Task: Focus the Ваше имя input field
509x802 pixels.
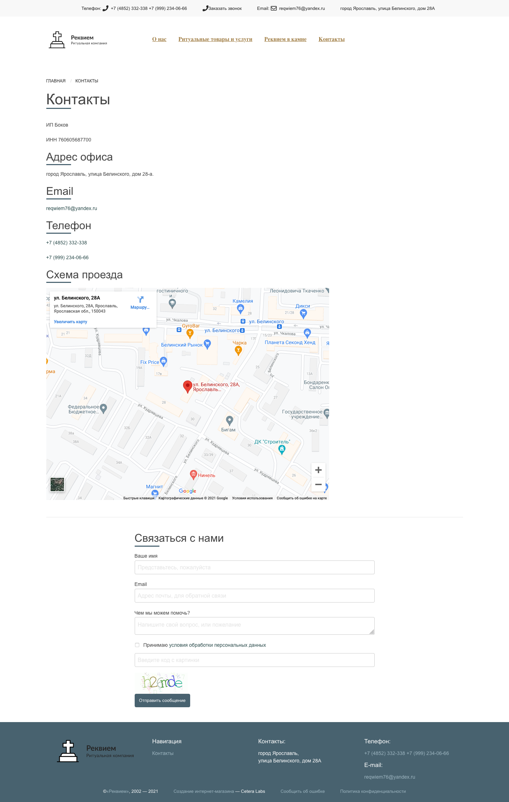Action: pyautogui.click(x=255, y=567)
